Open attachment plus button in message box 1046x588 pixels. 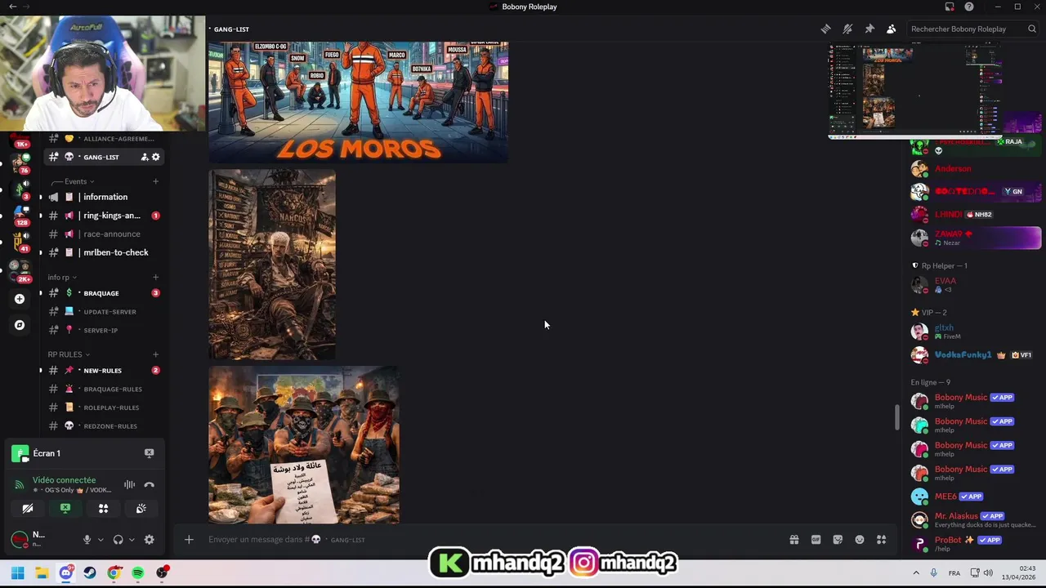coord(189,540)
